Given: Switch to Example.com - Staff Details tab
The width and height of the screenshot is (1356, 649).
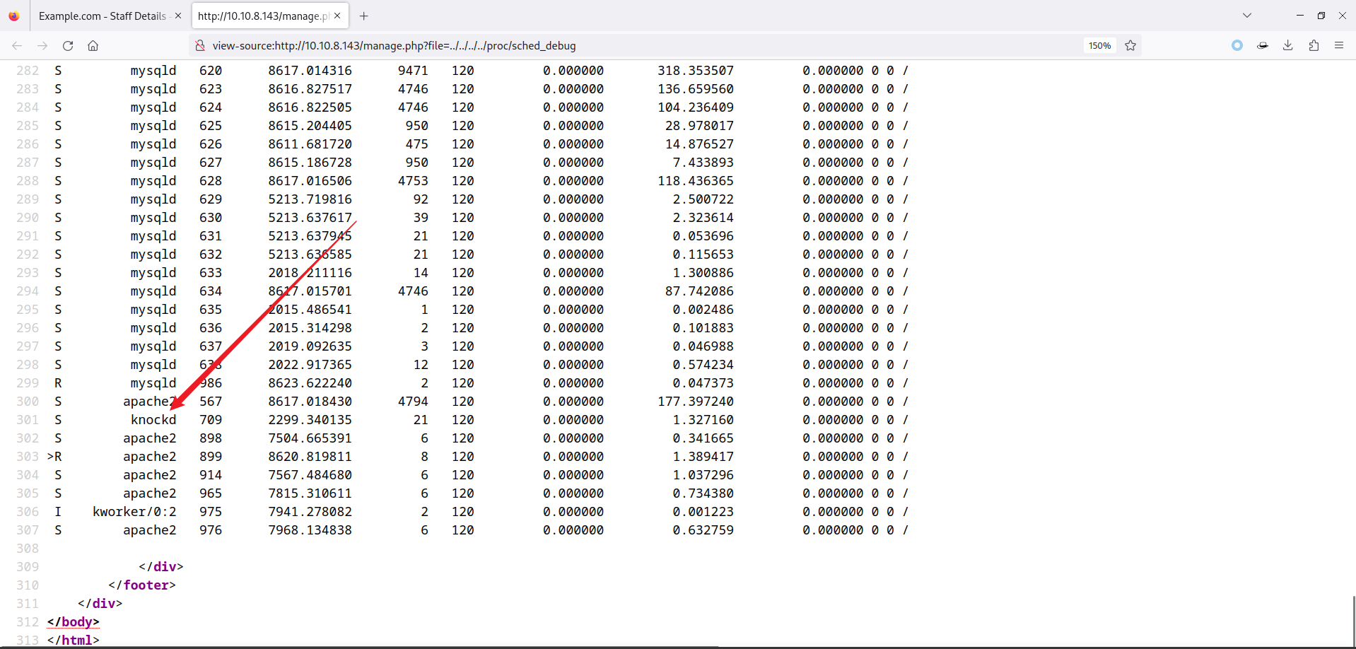Looking at the screenshot, I should (x=103, y=16).
